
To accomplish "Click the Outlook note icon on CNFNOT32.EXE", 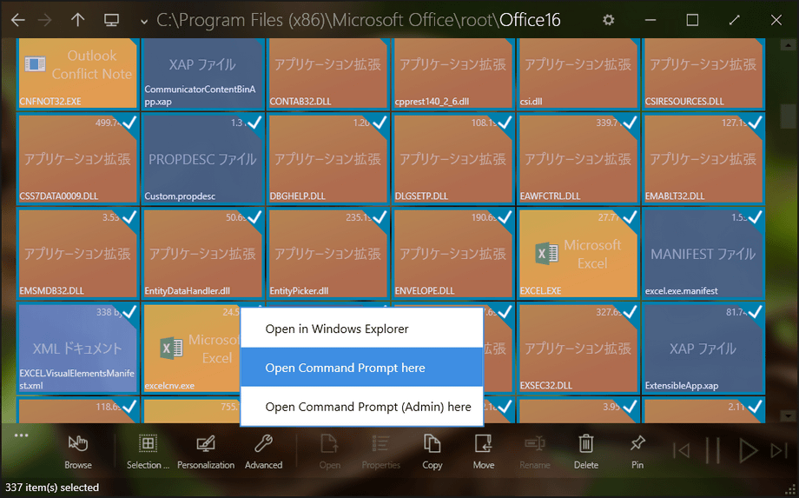I will click(x=35, y=64).
